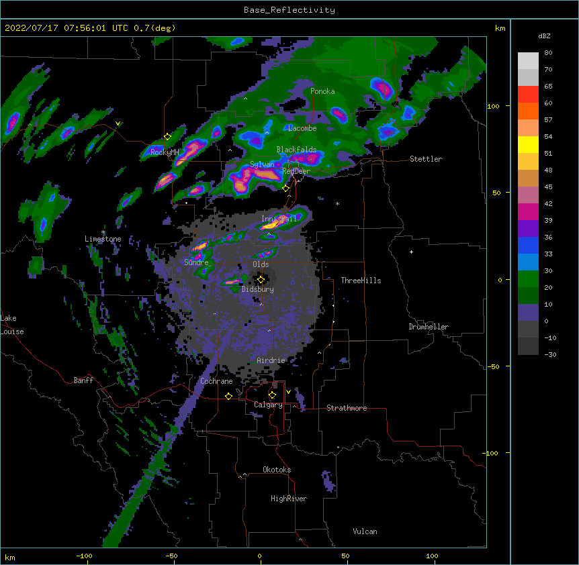Click the Base_Reflectivity title text
Screen dimensions: 579x565
coord(289,10)
